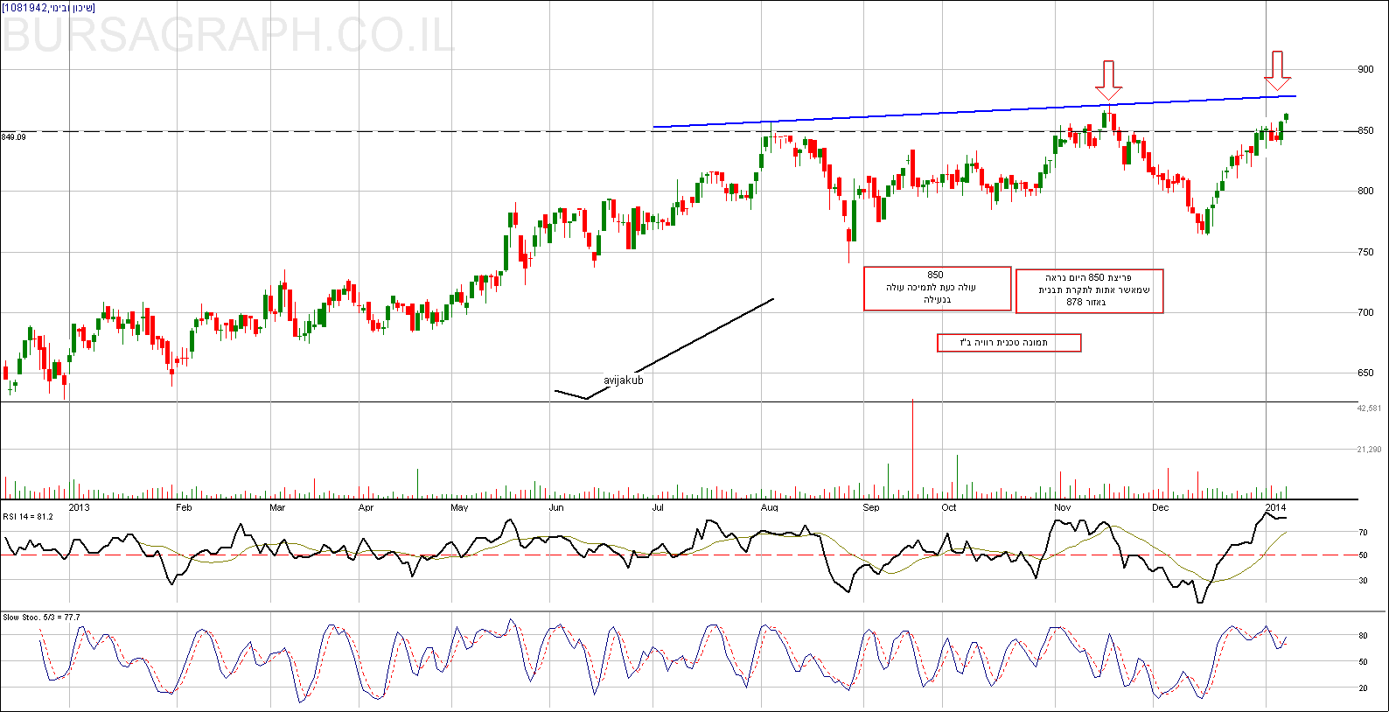Click the 900 price axis label
This screenshot has height=712, width=1389.
pyautogui.click(x=1365, y=70)
